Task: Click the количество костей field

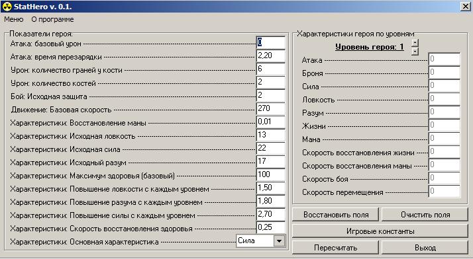Action: [x=270, y=83]
